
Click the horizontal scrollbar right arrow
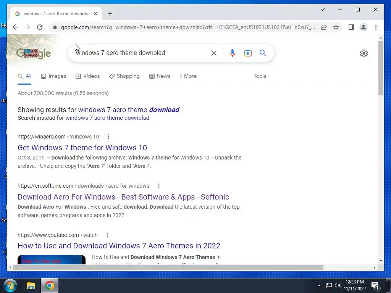click(x=375, y=267)
